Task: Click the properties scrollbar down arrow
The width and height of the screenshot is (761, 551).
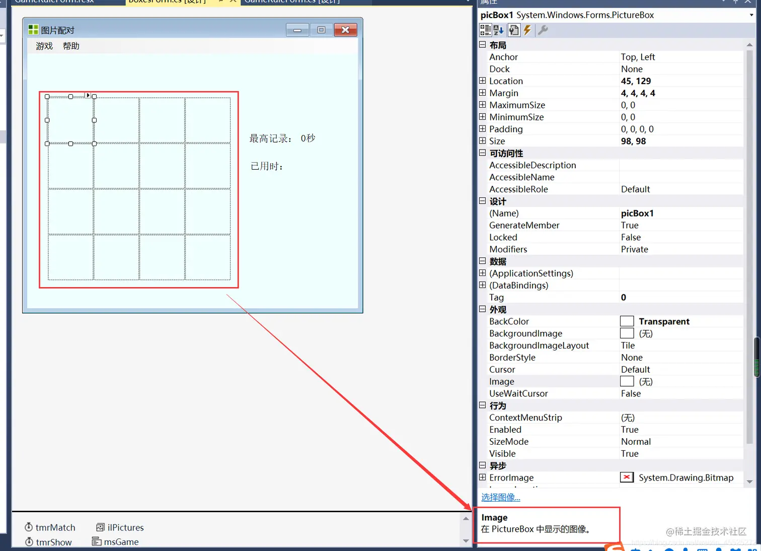Action: pyautogui.click(x=749, y=482)
